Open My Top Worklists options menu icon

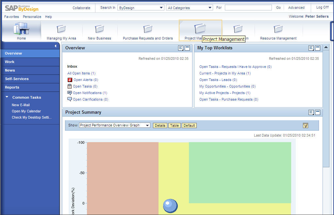(x=311, y=48)
